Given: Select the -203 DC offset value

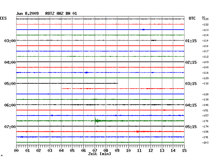Looking at the screenshot, I should tap(205, 143).
